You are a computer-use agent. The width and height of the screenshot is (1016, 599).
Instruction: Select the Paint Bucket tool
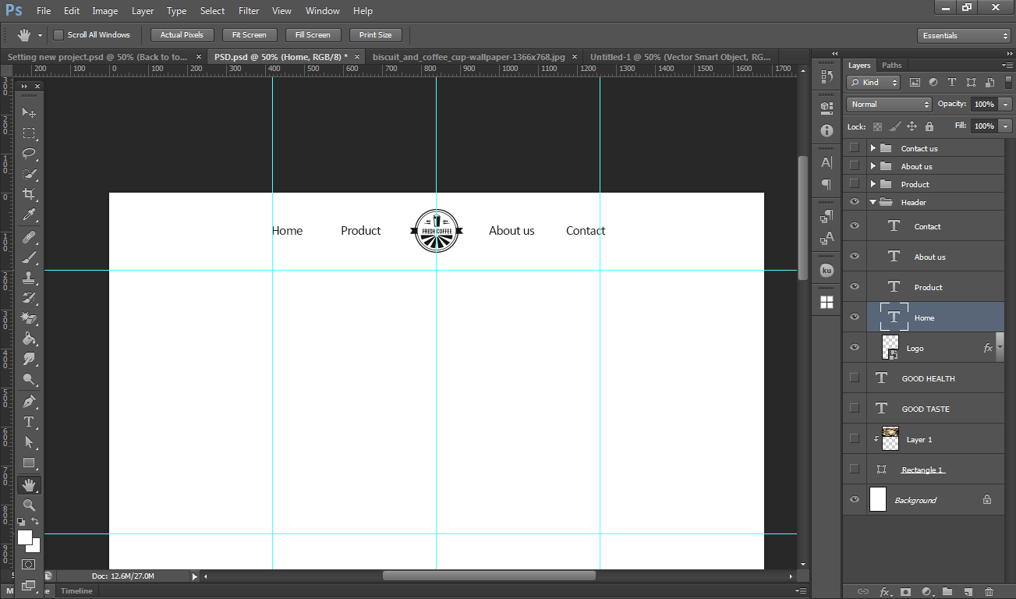[x=29, y=338]
